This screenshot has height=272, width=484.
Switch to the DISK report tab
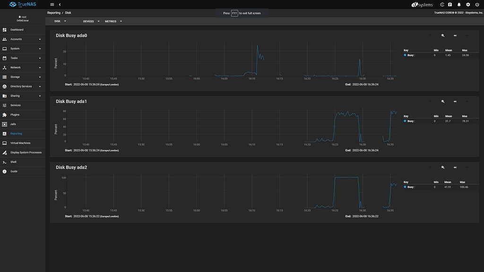pos(57,21)
